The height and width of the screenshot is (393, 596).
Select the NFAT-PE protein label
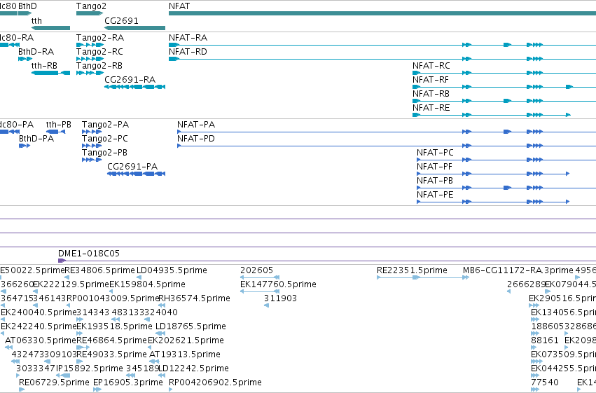435,195
